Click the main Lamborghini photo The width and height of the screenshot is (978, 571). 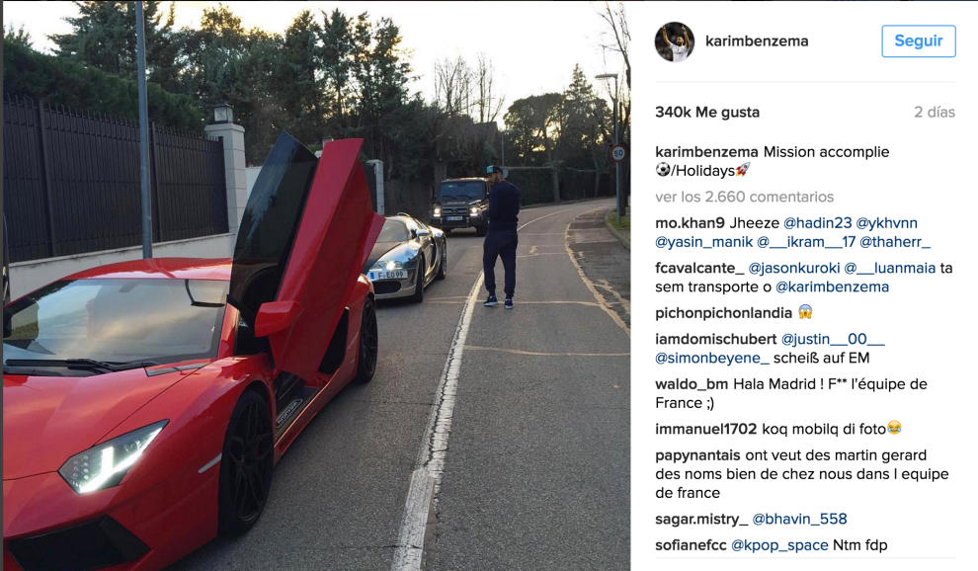pyautogui.click(x=315, y=285)
